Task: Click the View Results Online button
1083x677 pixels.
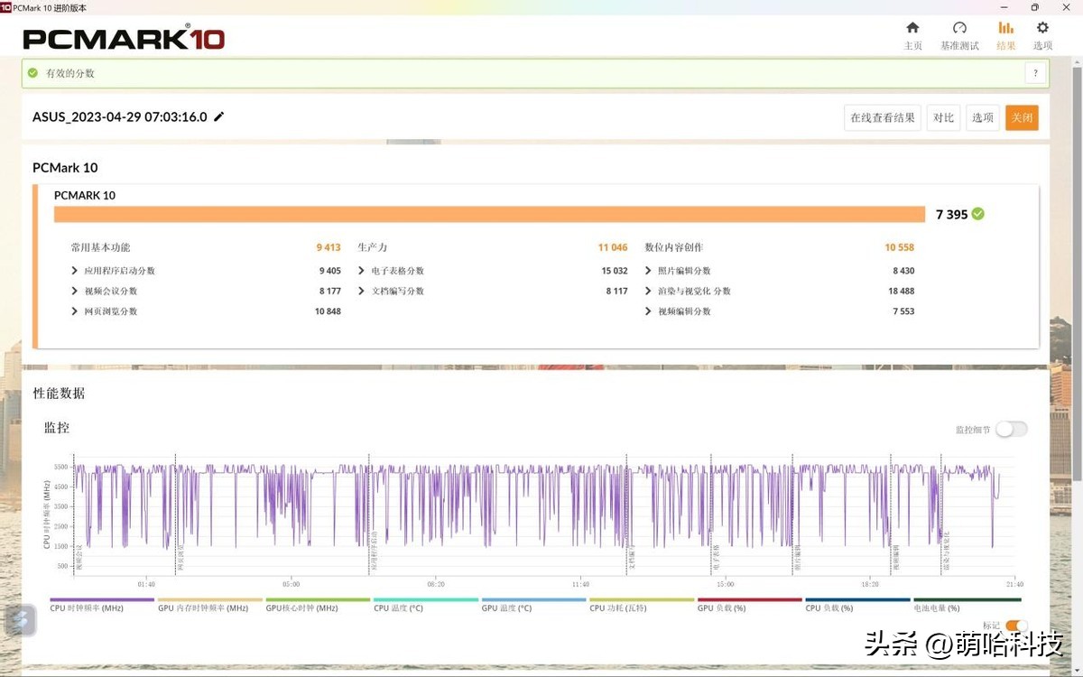Action: click(x=883, y=117)
